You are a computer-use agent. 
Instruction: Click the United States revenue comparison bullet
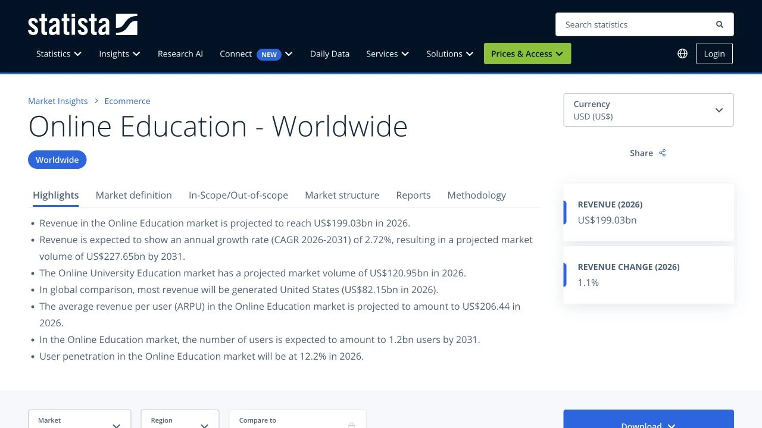(239, 289)
